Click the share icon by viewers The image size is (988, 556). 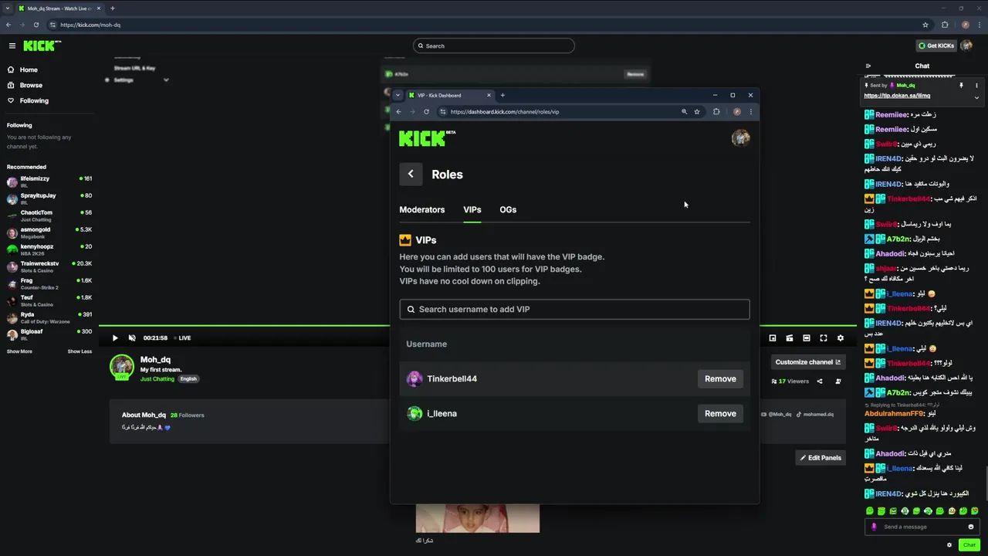point(820,381)
